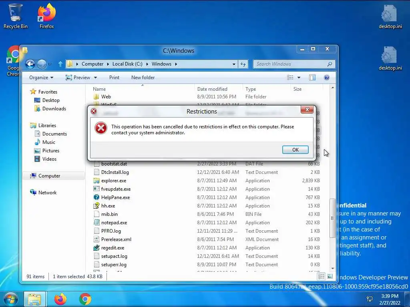Select HelpPane.exe icon

pos(96,197)
